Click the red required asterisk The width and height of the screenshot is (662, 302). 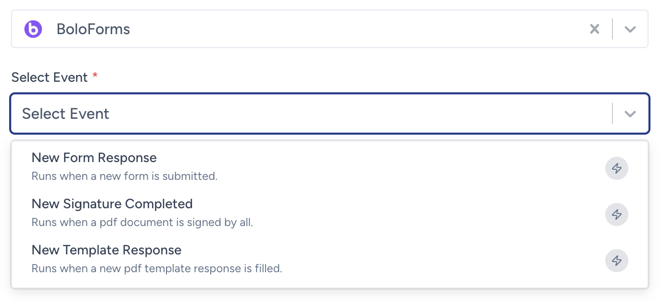point(95,75)
